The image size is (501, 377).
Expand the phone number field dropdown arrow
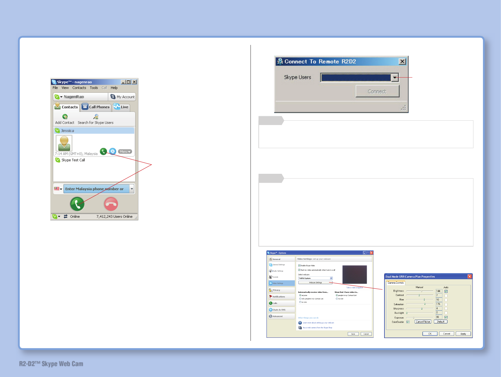click(132, 189)
